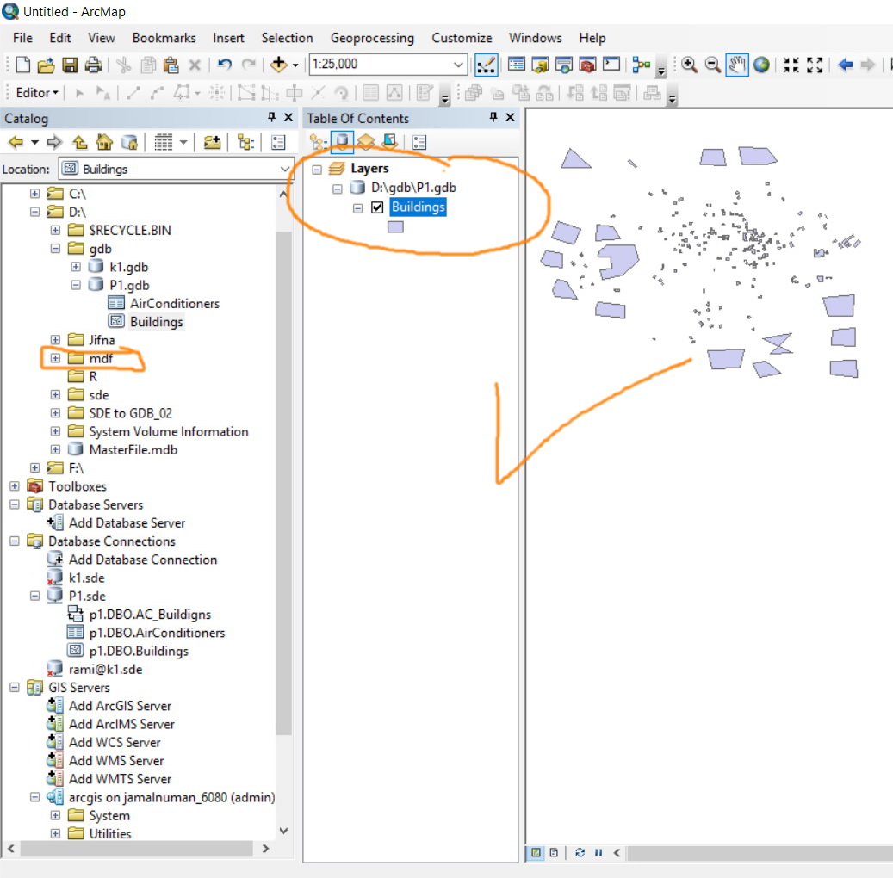Screen dimensions: 893x878
Task: Click Catalog horizontal scrollbar
Action: click(x=137, y=849)
